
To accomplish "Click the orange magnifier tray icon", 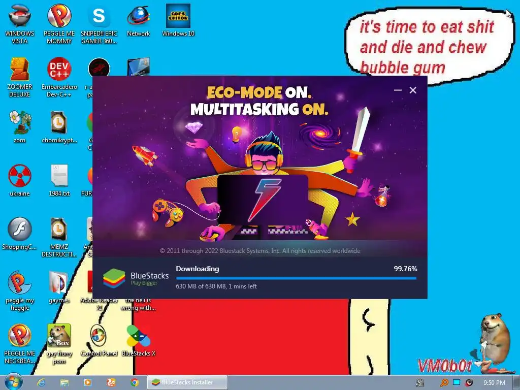I will click(444, 383).
